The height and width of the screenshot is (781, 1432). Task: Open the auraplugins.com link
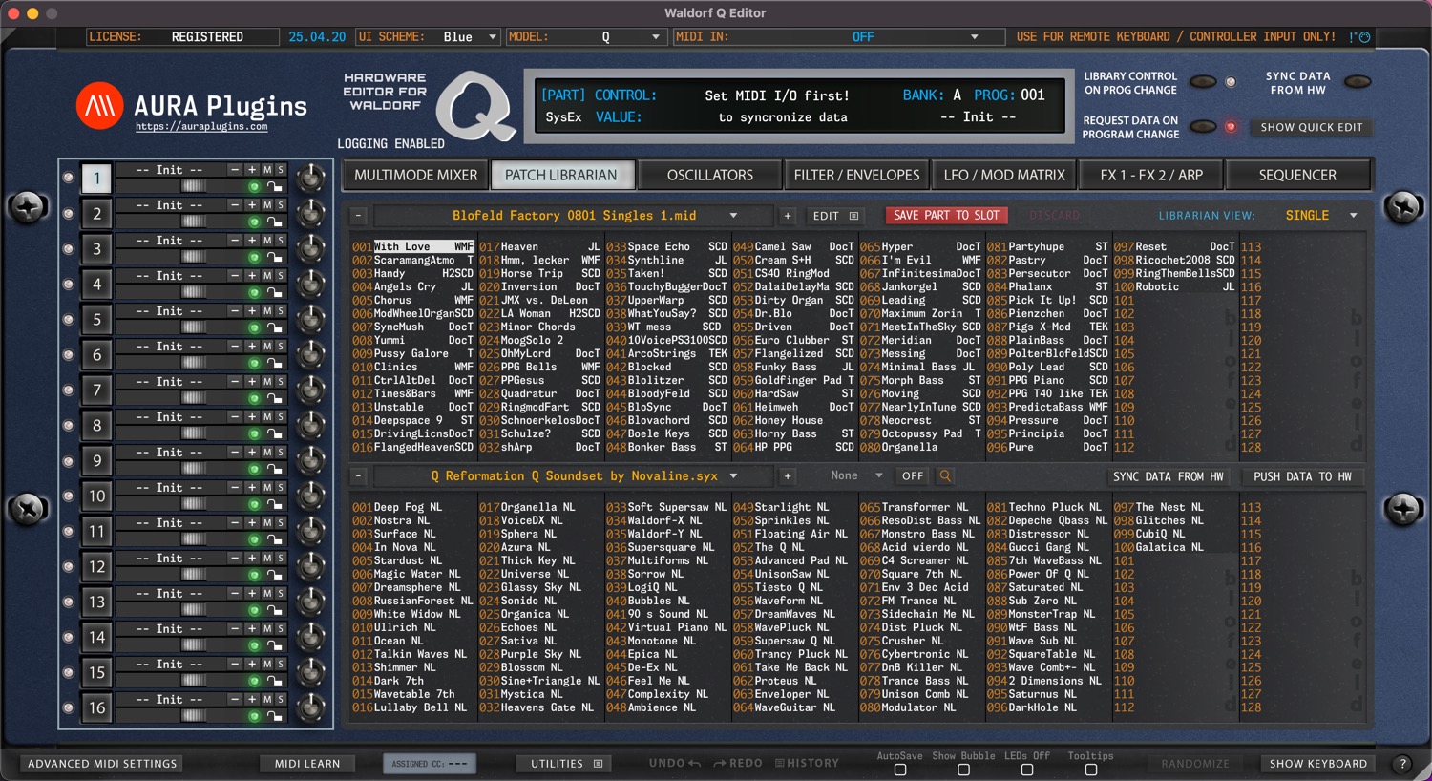[x=201, y=126]
